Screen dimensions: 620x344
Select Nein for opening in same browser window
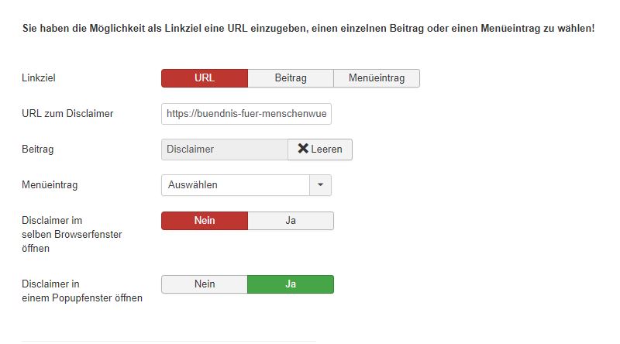tap(205, 221)
